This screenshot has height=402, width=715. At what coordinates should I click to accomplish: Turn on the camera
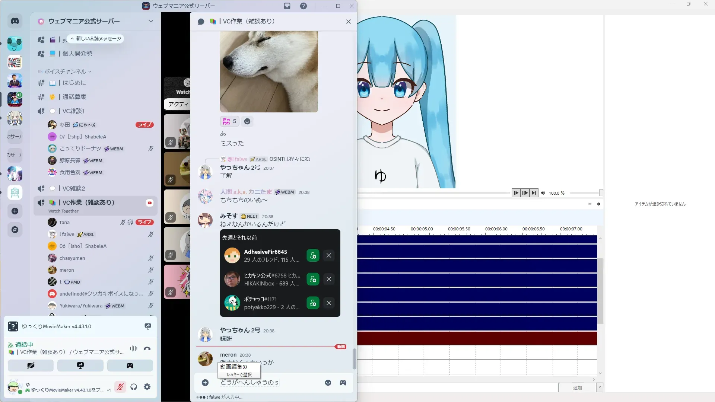point(31,366)
